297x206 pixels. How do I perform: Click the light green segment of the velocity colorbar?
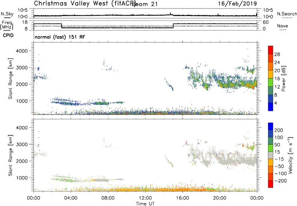pos(271,148)
